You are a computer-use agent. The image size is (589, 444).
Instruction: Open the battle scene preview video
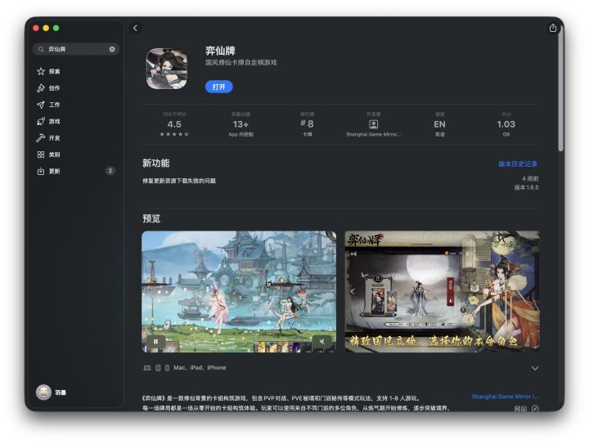pos(239,292)
